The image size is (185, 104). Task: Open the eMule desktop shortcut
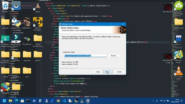tap(38, 7)
